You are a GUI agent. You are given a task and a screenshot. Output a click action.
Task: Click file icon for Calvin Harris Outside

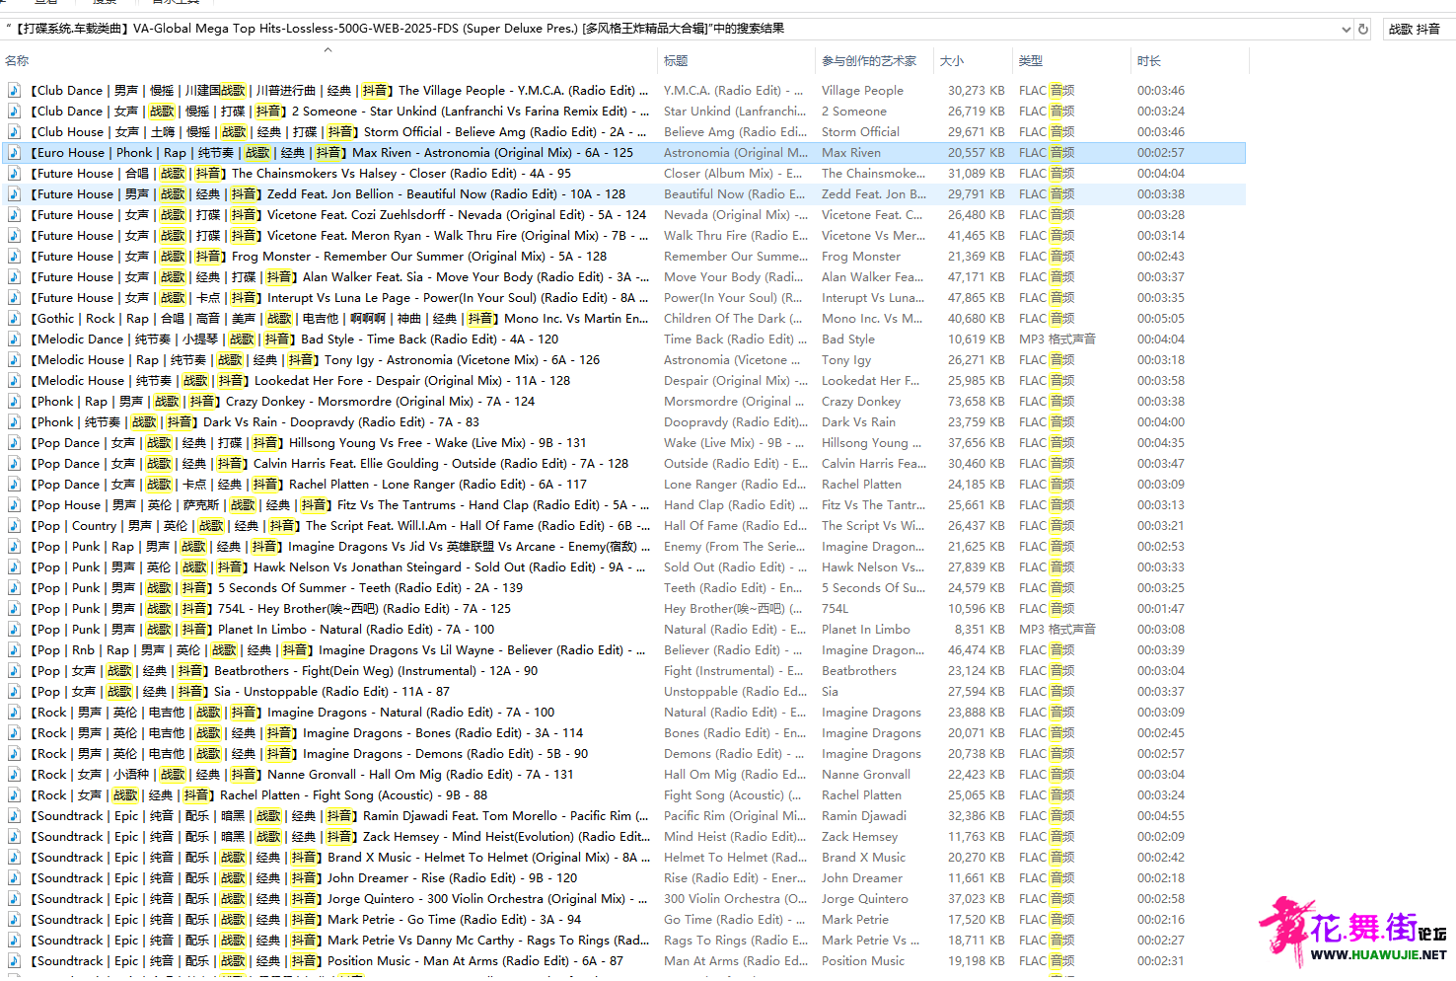pyautogui.click(x=15, y=464)
